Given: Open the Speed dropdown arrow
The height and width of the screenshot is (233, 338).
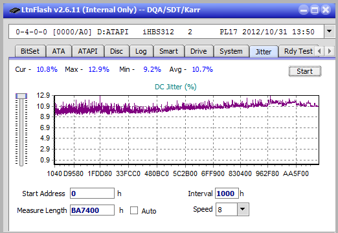Looking at the screenshot, I should click(x=243, y=209).
